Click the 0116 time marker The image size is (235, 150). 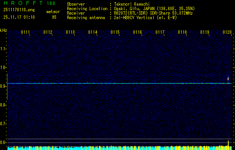coord(137,32)
